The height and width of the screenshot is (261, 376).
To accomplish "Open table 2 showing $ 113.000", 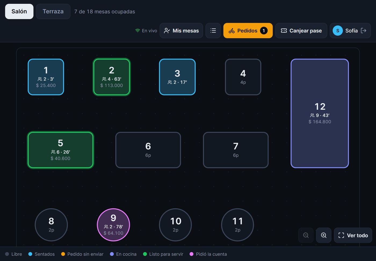I will click(x=112, y=77).
